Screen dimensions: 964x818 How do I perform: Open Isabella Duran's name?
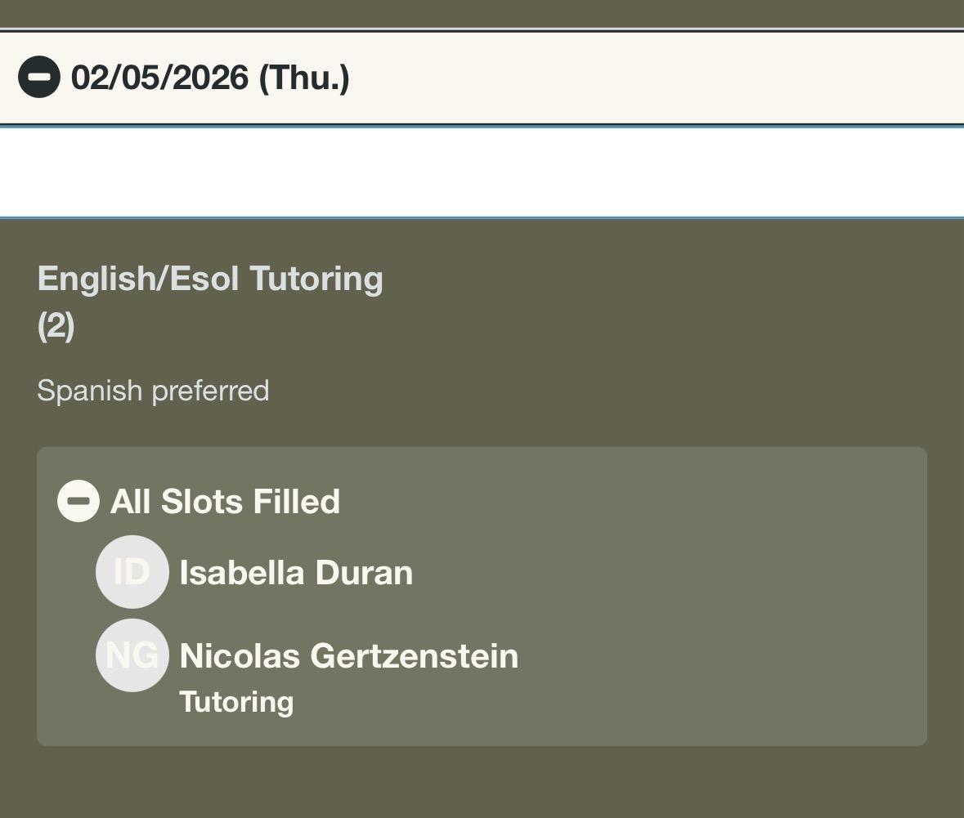[x=296, y=573]
